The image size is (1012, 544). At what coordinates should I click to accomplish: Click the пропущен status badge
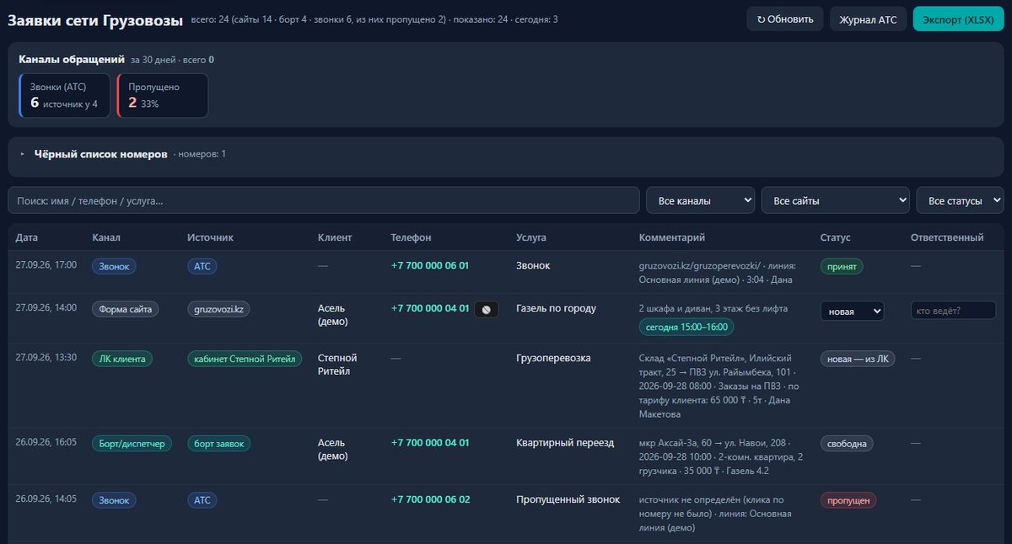pyautogui.click(x=848, y=500)
